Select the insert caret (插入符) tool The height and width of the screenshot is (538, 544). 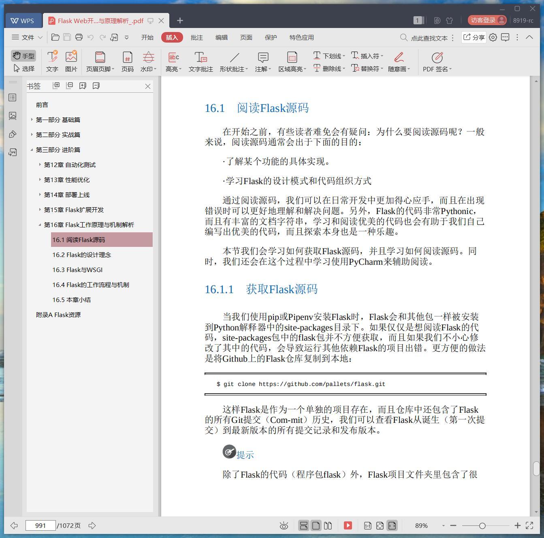point(367,56)
